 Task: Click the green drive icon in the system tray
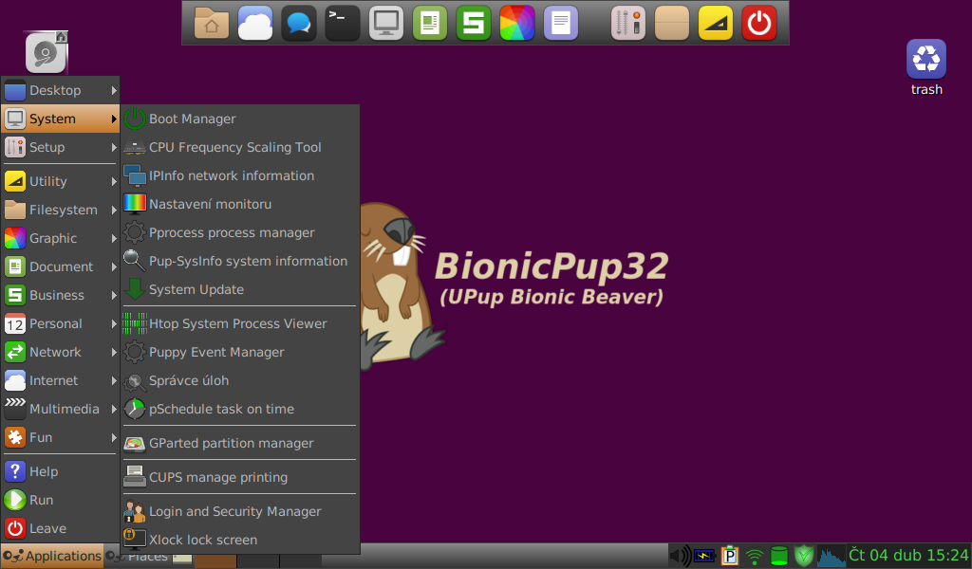778,555
